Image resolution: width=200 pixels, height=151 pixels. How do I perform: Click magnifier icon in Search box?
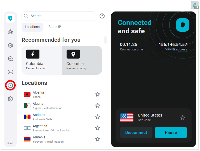tap(26, 16)
